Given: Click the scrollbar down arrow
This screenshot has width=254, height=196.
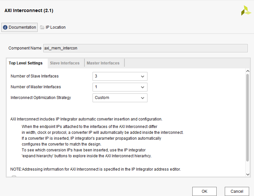Looking at the screenshot, I should tap(248, 175).
